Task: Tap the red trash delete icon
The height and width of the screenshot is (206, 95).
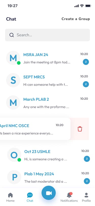Action: [80, 129]
